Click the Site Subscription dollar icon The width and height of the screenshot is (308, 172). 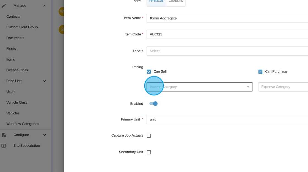[x=4, y=146]
